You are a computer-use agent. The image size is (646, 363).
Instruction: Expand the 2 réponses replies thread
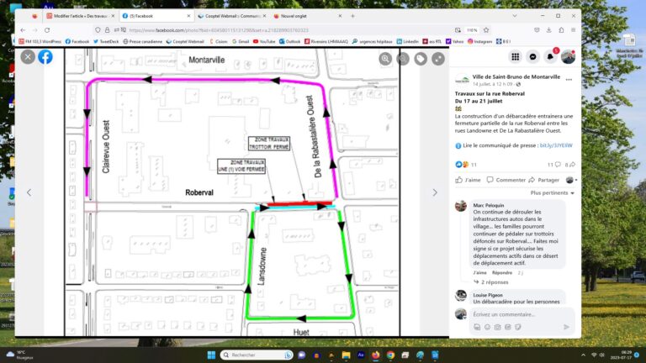point(495,282)
